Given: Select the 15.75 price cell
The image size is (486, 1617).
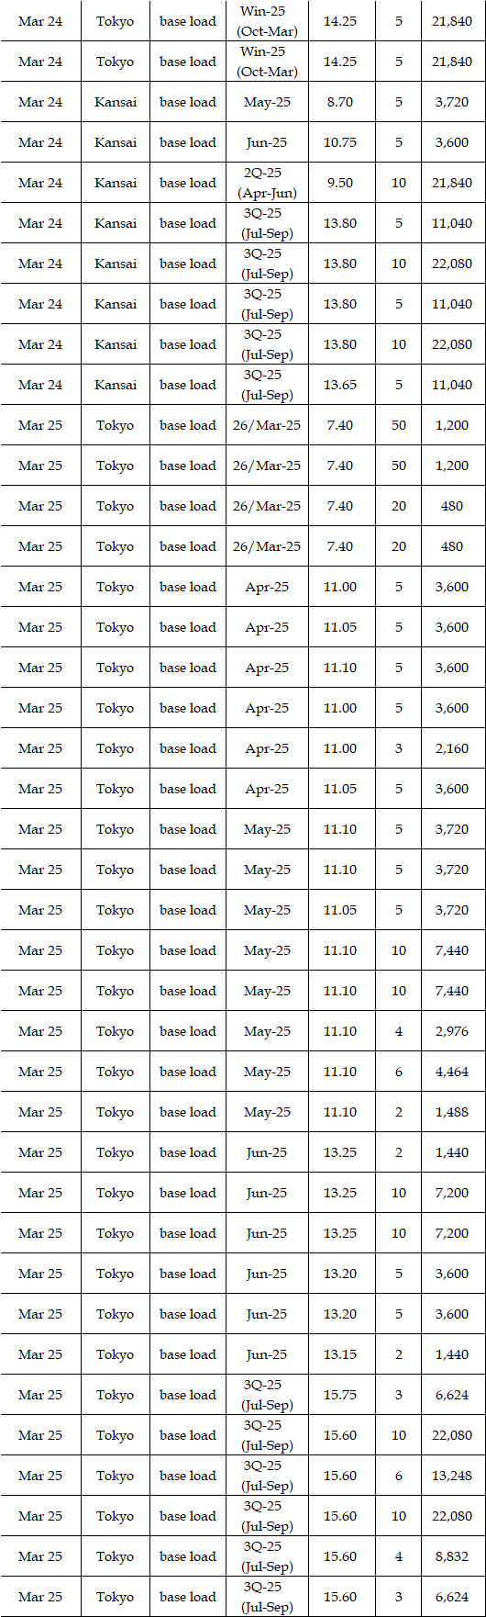Looking at the screenshot, I should [x=340, y=1395].
